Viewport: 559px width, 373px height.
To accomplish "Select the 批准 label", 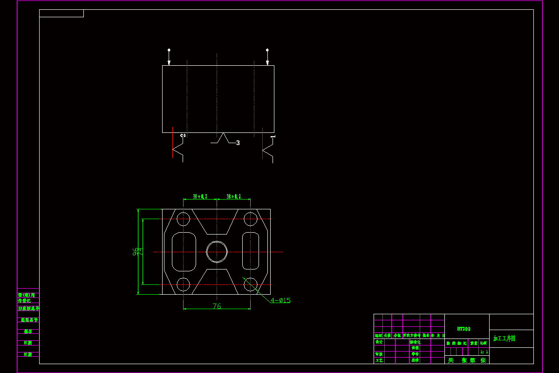I will (415, 360).
